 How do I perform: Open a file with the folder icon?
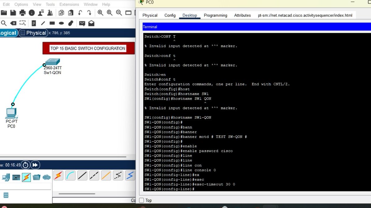pyautogui.click(x=4, y=13)
